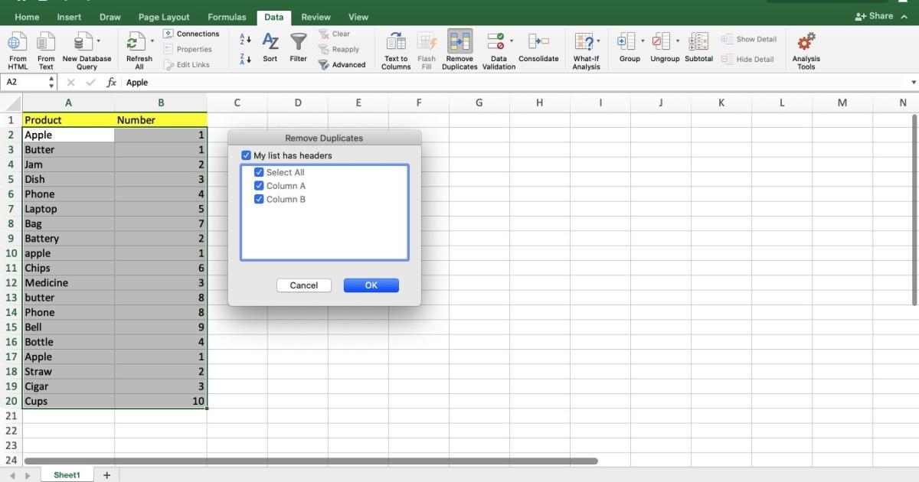
Task: Switch to the Review tab
Action: (x=316, y=17)
